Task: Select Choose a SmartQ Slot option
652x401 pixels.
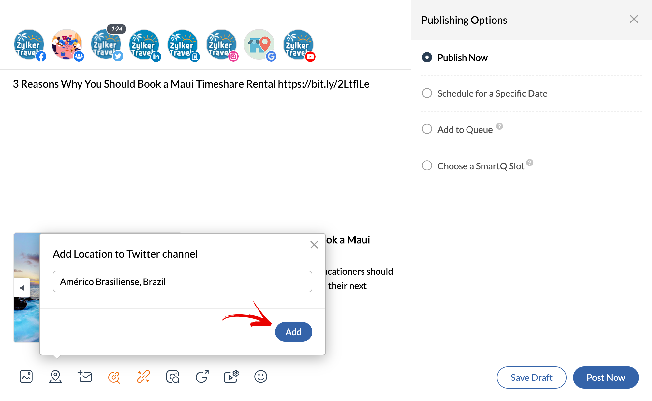Action: (427, 165)
